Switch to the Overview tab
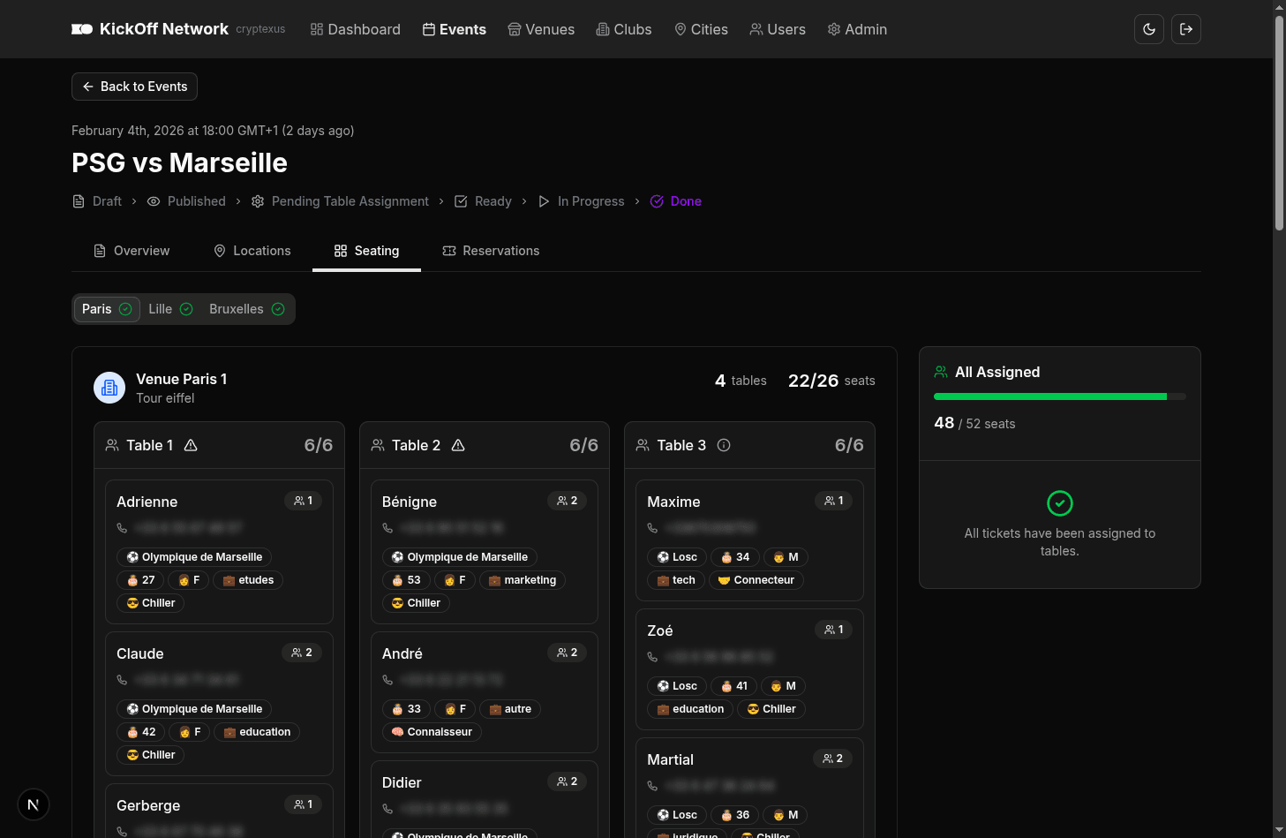Screen dimensions: 1286x838 [x=132, y=251]
